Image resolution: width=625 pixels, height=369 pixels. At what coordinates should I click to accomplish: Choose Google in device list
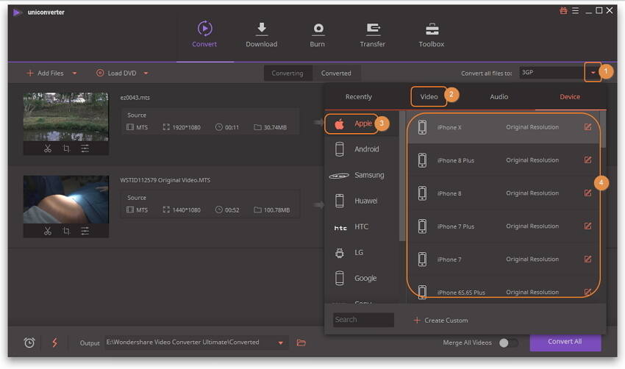362,278
